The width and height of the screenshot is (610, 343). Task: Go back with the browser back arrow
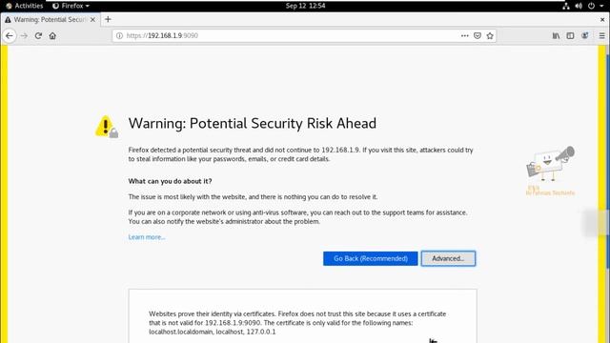(x=10, y=36)
